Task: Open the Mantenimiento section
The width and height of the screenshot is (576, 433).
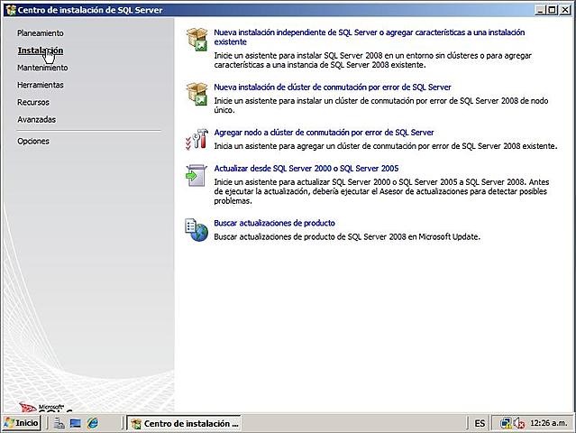Action: pyautogui.click(x=42, y=68)
